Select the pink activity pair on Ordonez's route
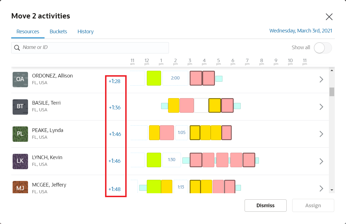This screenshot has height=224, width=346. (202, 78)
